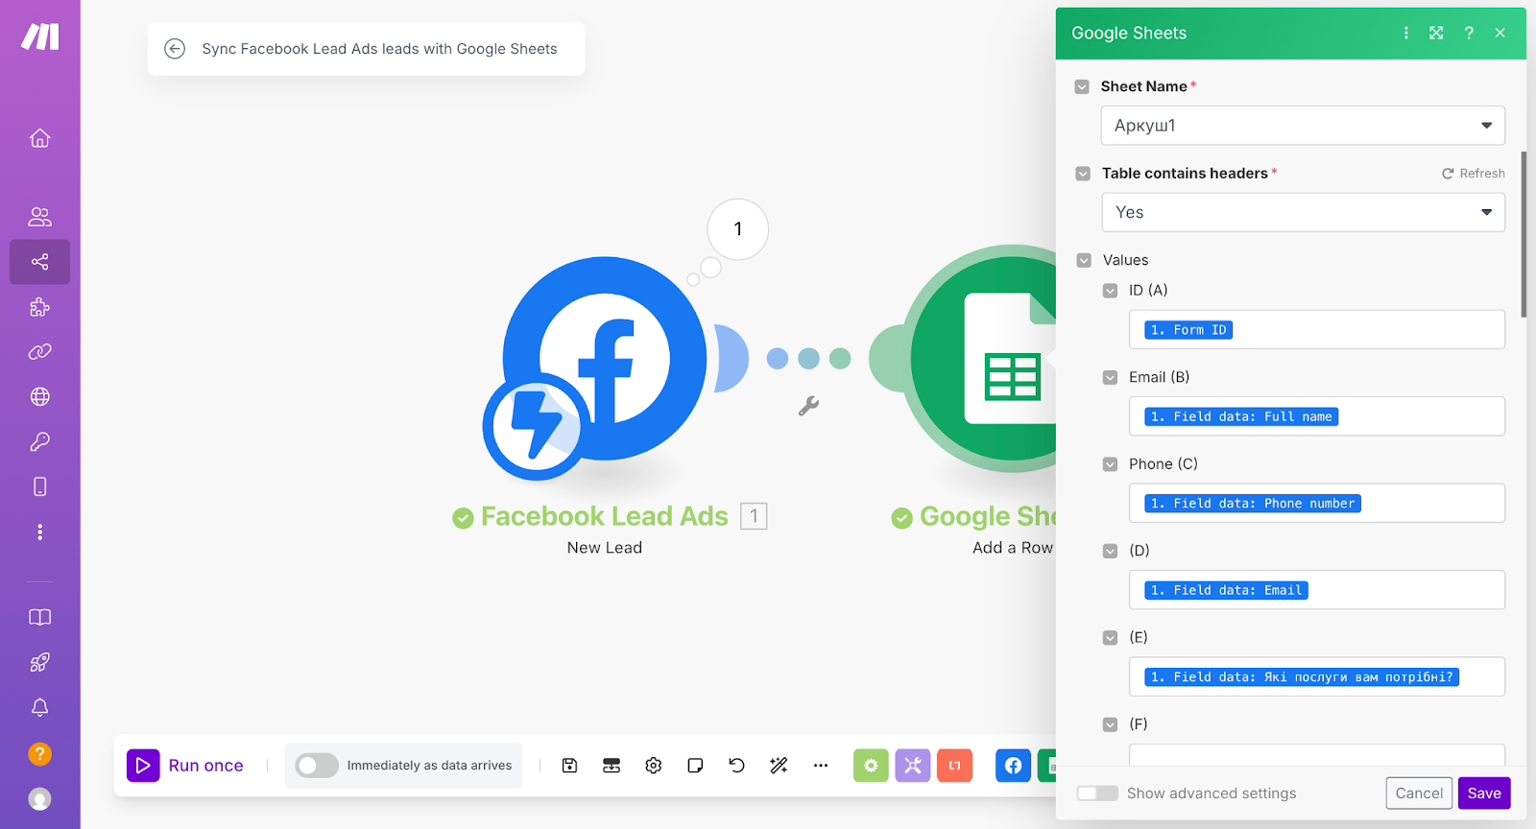1536x829 pixels.
Task: Open the Table contains headers Yes dropdown
Action: click(x=1303, y=212)
